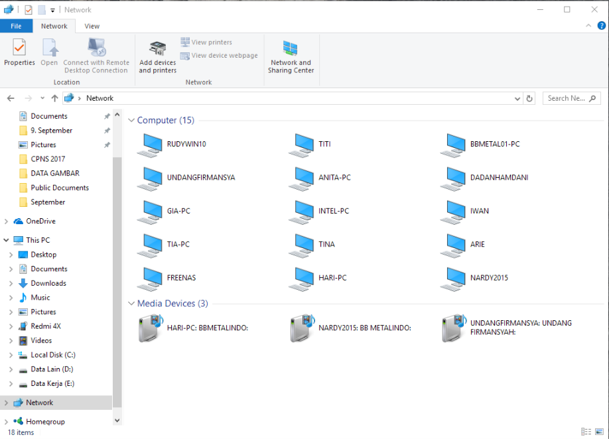Click the navigation pane scrollbar thumb
Screen dimensions: 609x439
(117, 282)
